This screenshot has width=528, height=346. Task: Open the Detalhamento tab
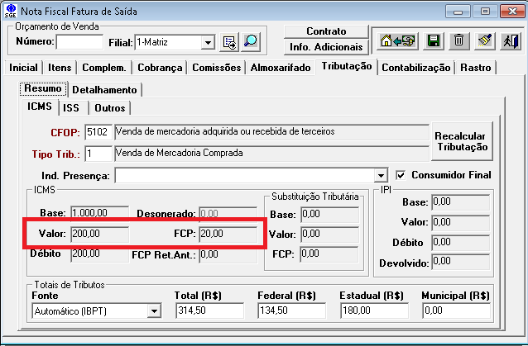point(105,89)
